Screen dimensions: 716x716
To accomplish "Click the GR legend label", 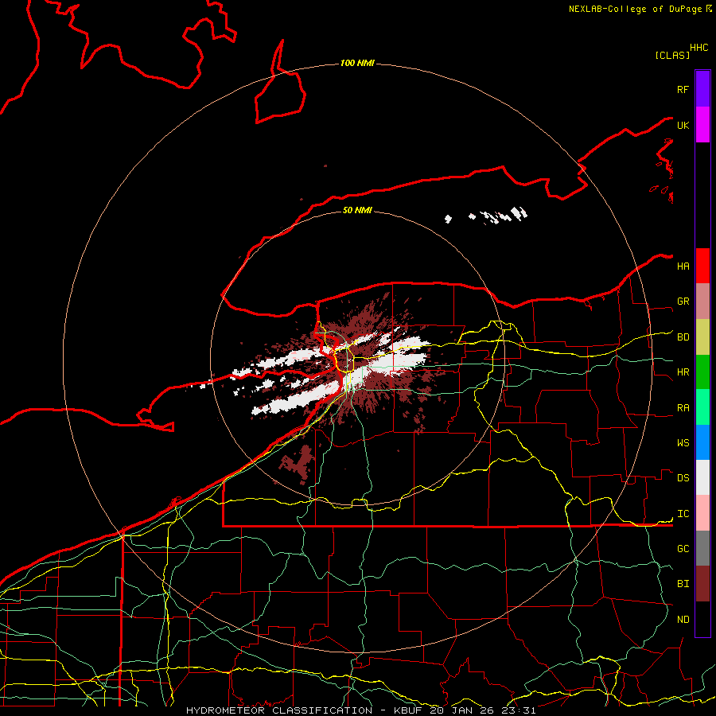I will (683, 302).
